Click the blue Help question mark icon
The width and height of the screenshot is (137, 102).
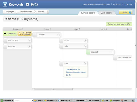click(x=130, y=12)
